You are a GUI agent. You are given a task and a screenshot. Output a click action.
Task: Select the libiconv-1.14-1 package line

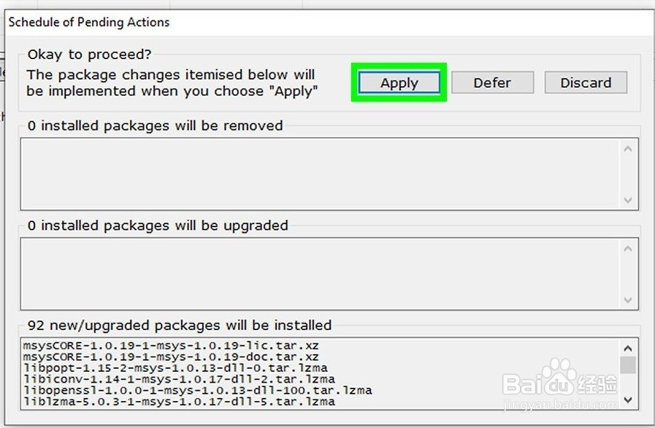(x=179, y=380)
